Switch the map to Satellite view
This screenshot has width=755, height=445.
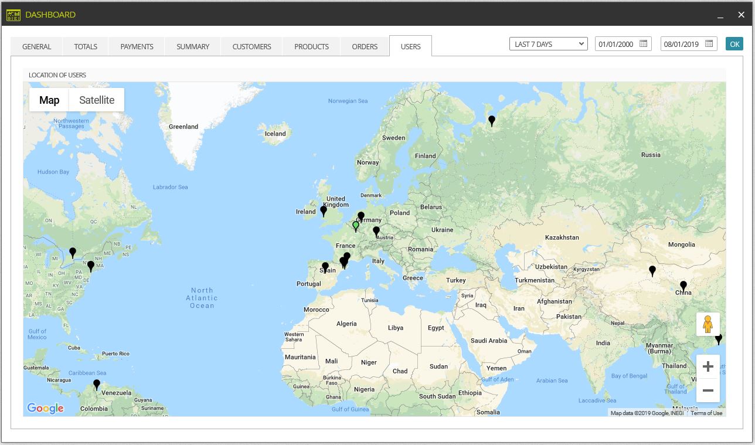coord(97,100)
